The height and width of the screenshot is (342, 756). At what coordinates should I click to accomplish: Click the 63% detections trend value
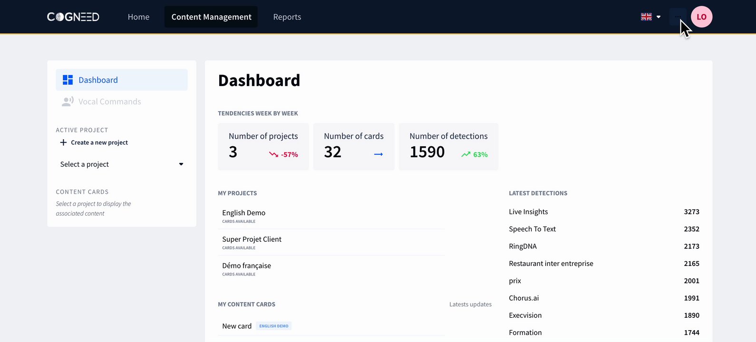click(x=480, y=154)
